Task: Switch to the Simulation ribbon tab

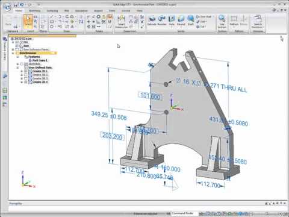Action: pyautogui.click(x=81, y=11)
